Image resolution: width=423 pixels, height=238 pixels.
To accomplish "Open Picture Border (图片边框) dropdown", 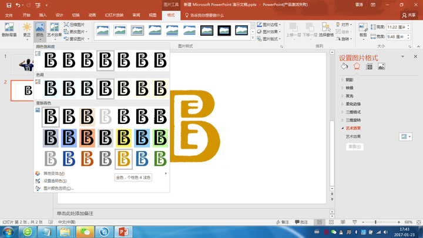I will tap(268, 25).
